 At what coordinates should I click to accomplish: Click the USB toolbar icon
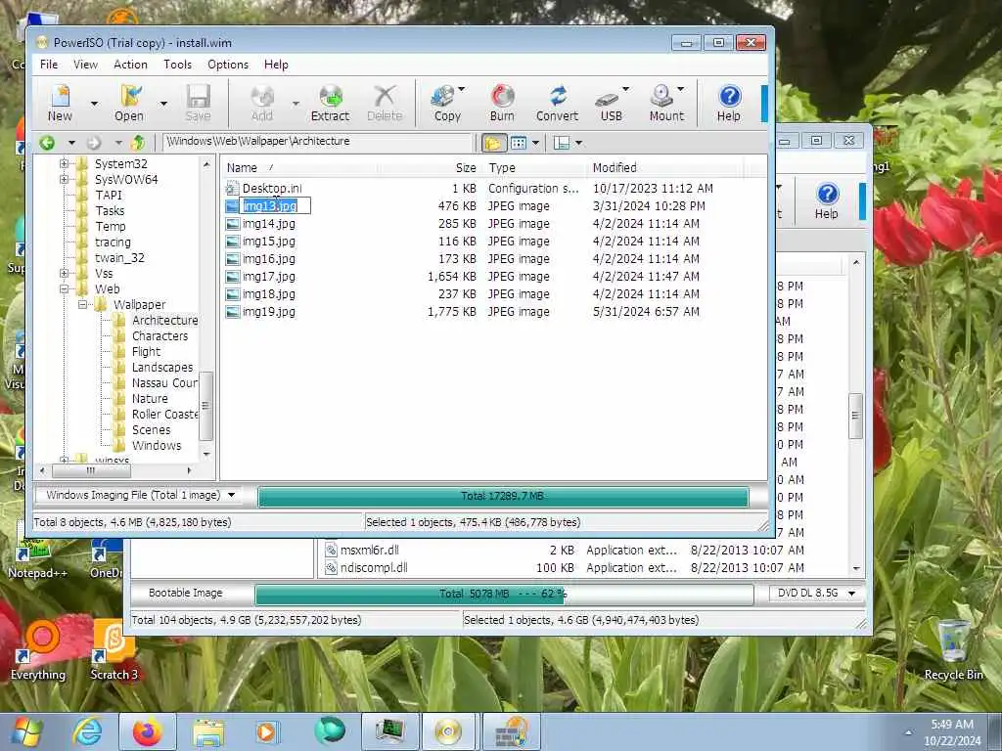coord(610,103)
